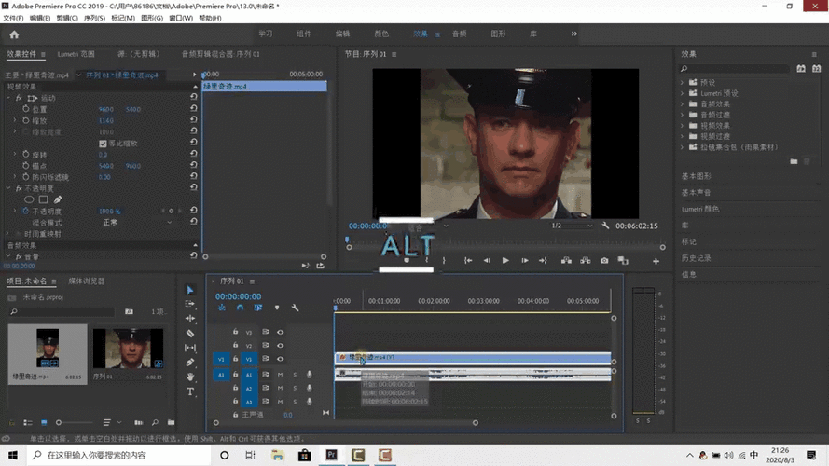This screenshot has width=829, height=466.
Task: Mute audio track A1
Action: [x=280, y=374]
